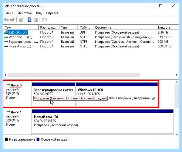
Task: Open the Вид menu
Action: coord(39,13)
